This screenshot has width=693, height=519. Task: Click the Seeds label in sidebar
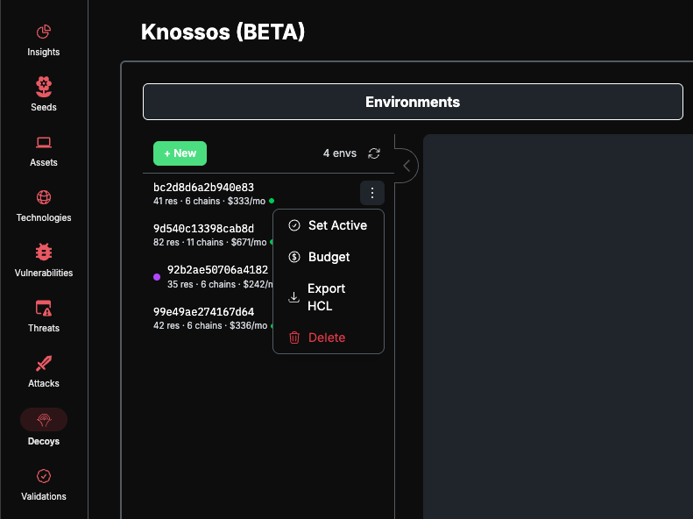click(43, 107)
